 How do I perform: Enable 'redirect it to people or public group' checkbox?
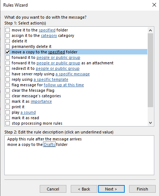click(8, 68)
